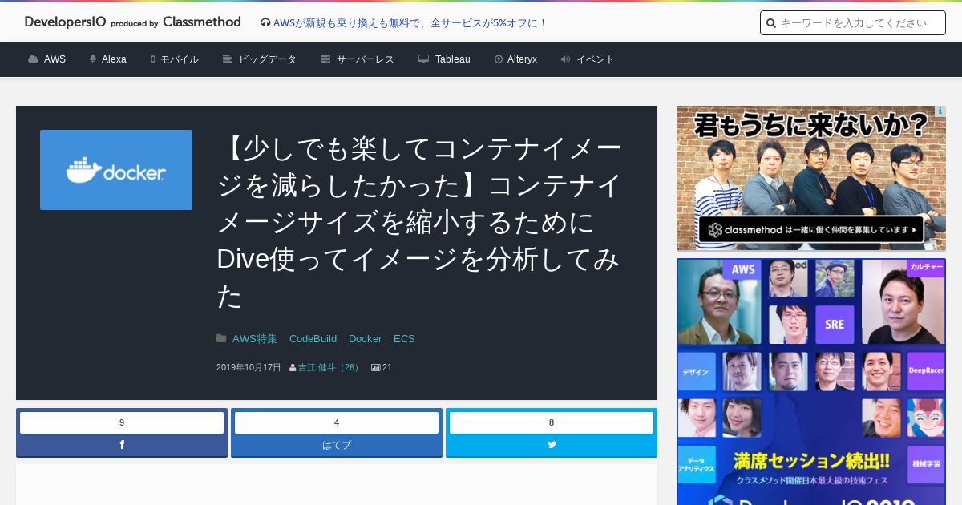Open the Alexa menu item
The height and width of the screenshot is (505, 962).
114,59
